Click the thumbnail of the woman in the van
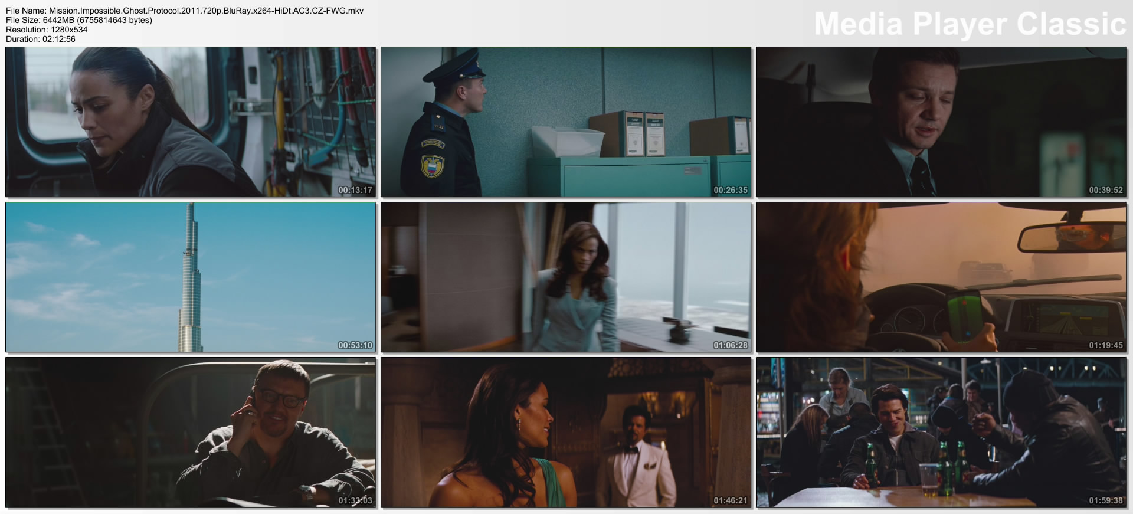The image size is (1133, 514). [191, 122]
